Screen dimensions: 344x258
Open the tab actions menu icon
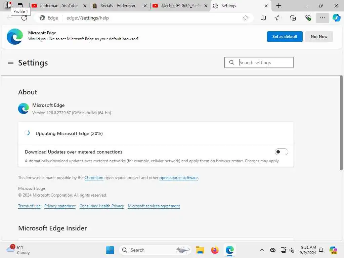tap(20, 5)
